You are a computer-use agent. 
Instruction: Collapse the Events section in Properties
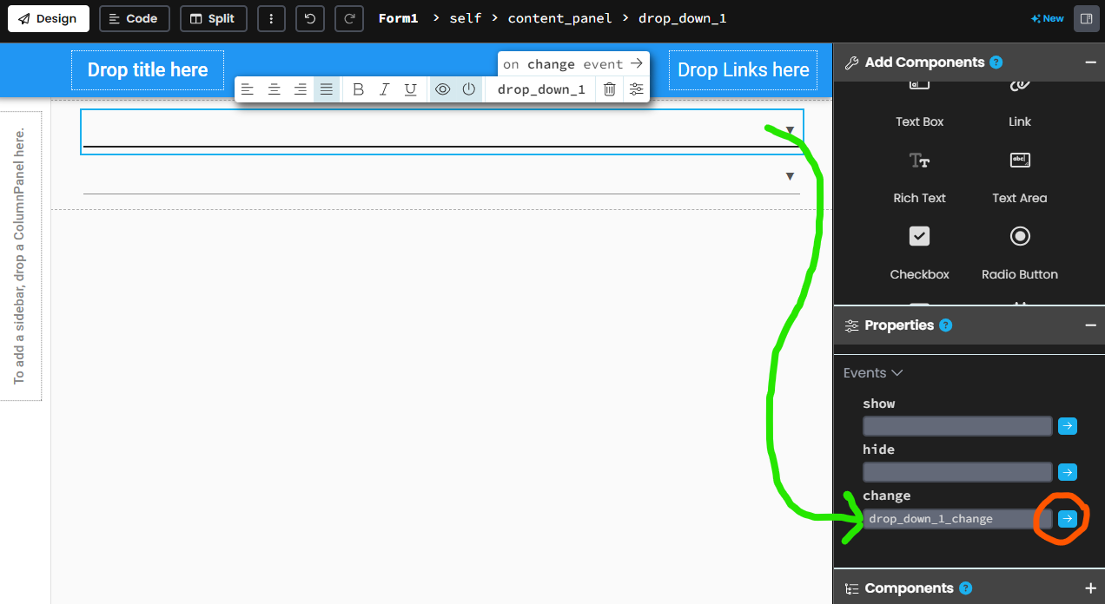click(x=897, y=372)
